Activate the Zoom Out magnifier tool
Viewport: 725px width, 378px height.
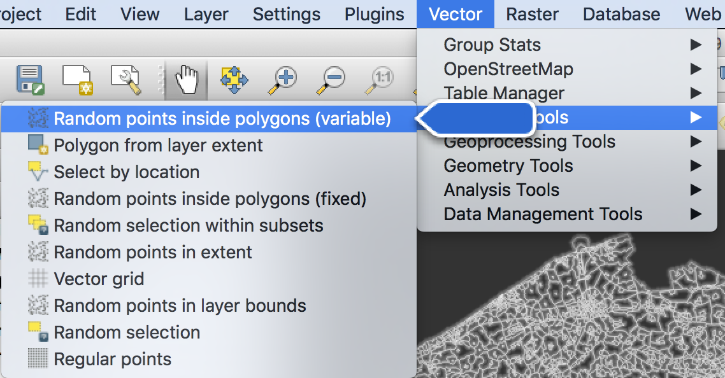pos(331,80)
